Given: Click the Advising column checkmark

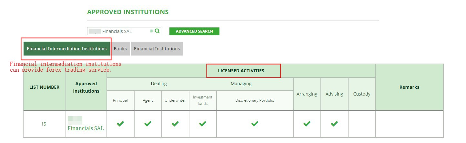Looking at the screenshot, I should pos(334,124).
